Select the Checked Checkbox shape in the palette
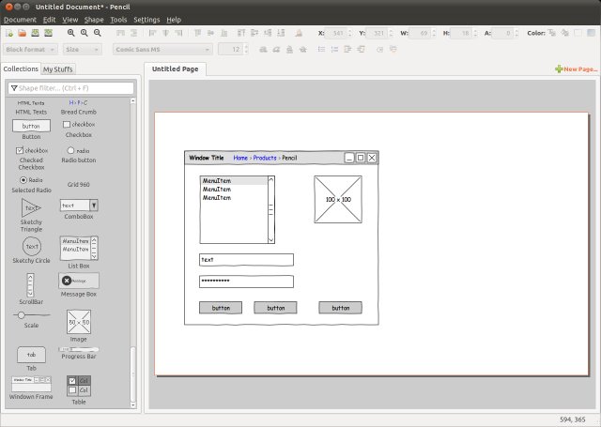The image size is (601, 427). tap(32, 150)
